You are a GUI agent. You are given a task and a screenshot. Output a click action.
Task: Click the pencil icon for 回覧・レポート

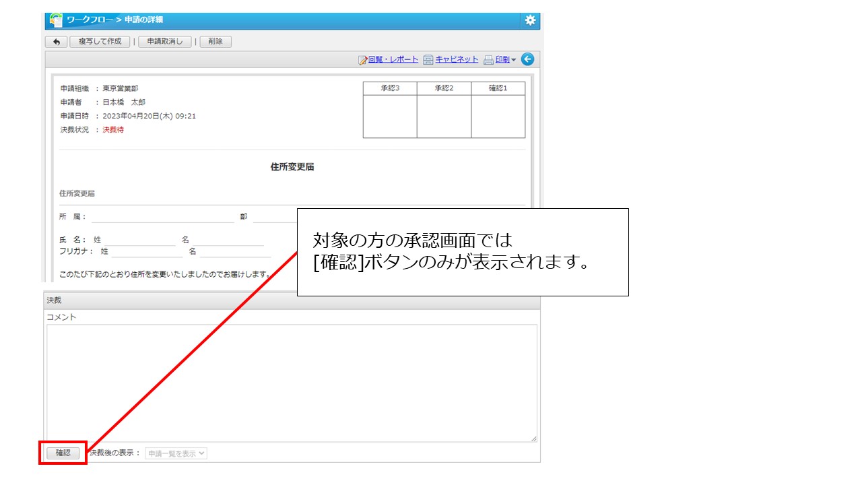[363, 60]
